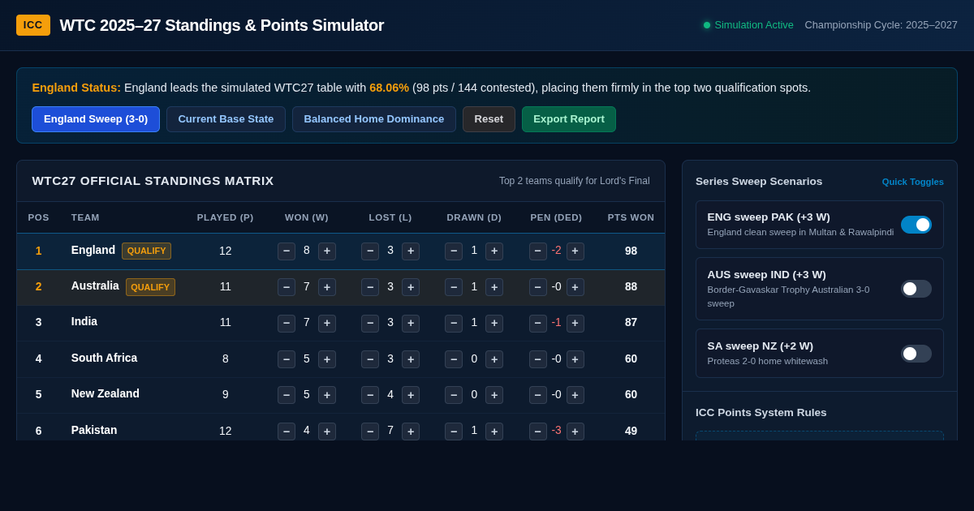Image resolution: width=974 pixels, height=511 pixels.
Task: Decrease England's Won count
Action: 287,251
